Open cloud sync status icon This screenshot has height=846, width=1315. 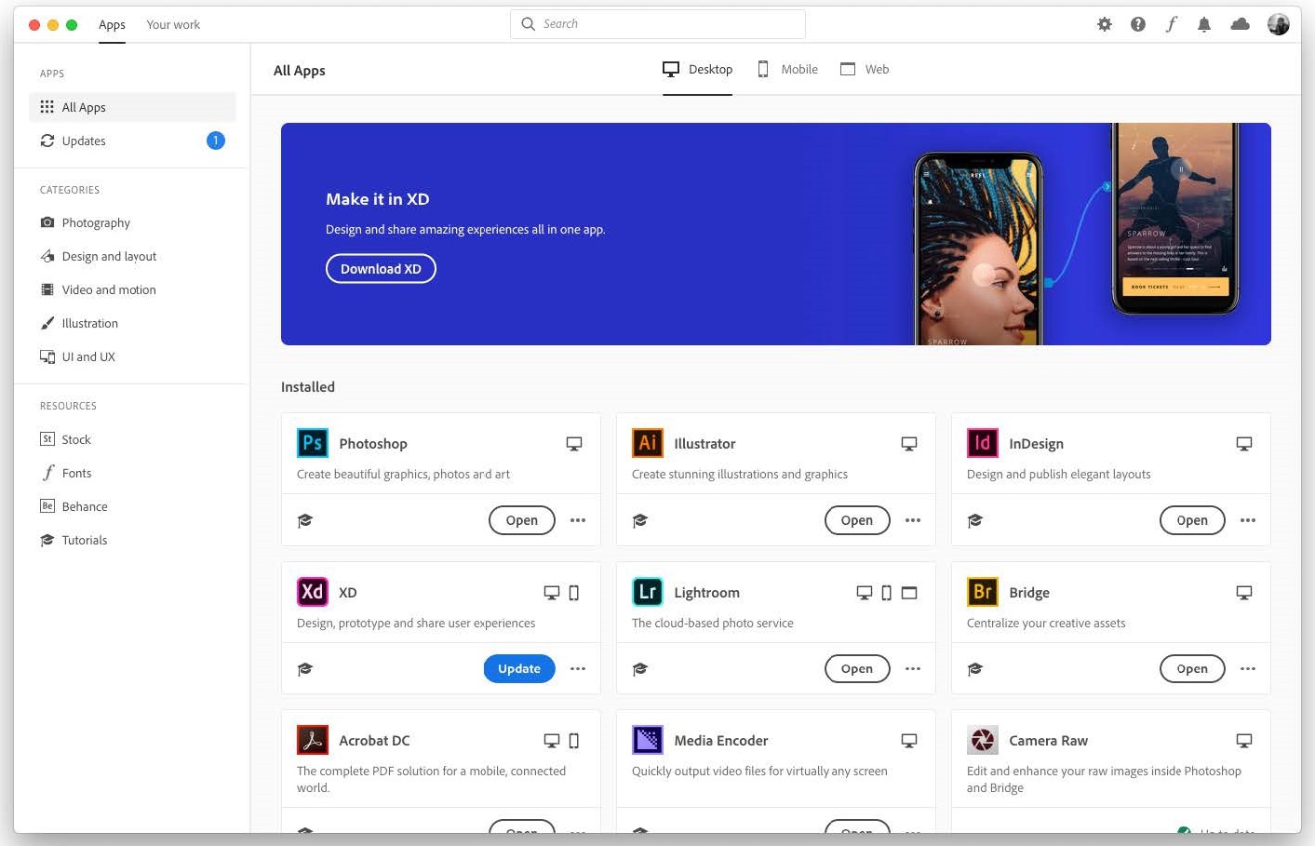pyautogui.click(x=1240, y=24)
